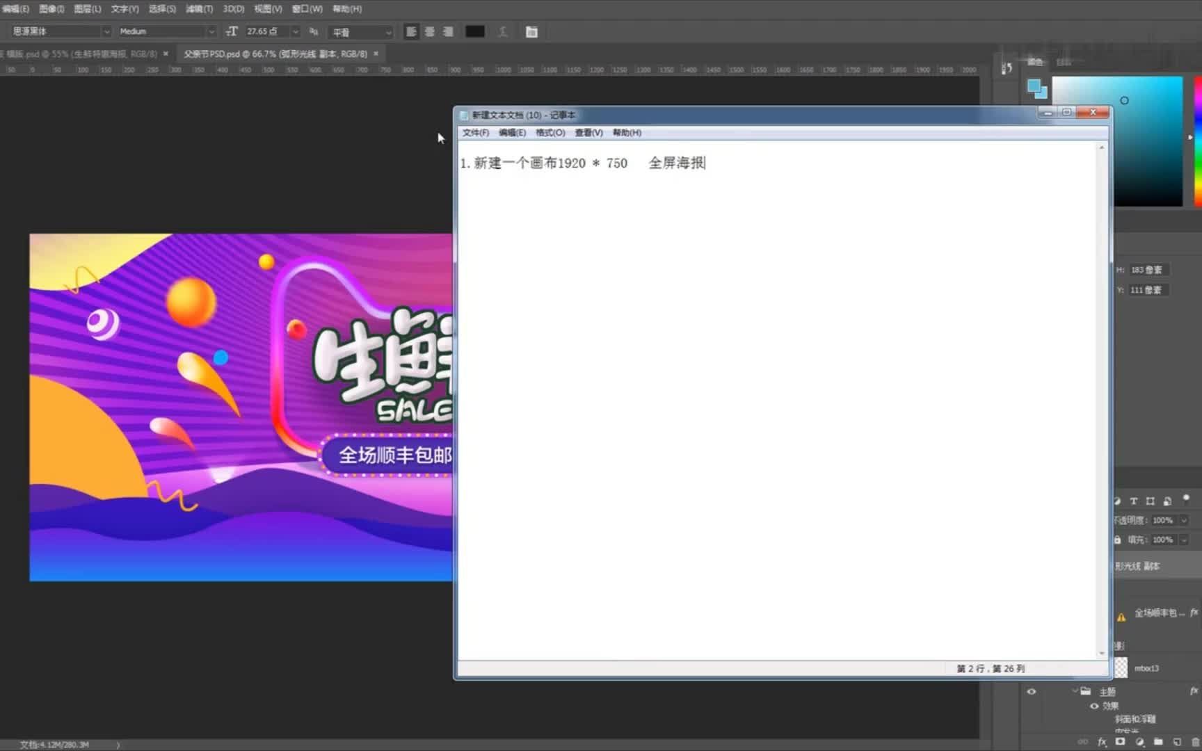Add a layer style with the fx icon
This screenshot has height=751, width=1202.
click(x=1104, y=742)
